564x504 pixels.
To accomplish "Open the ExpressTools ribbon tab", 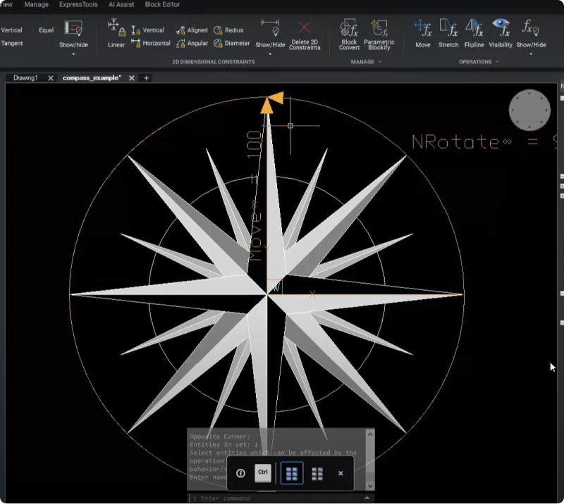I will coord(78,4).
